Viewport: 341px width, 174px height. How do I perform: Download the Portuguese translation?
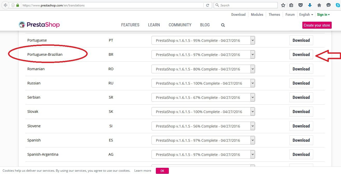point(301,40)
